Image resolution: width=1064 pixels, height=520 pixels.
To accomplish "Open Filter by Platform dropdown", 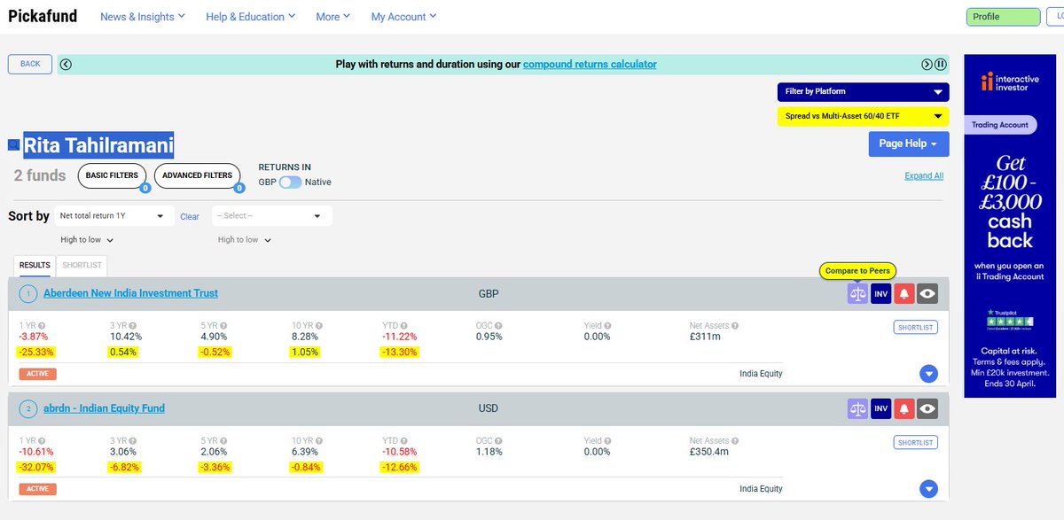I will point(863,91).
